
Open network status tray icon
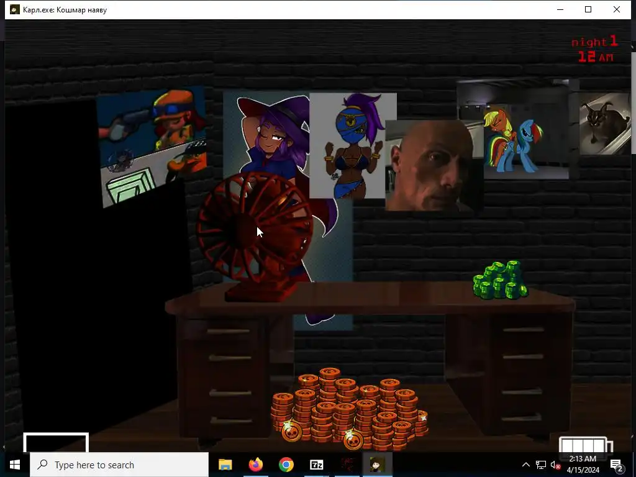[x=541, y=465]
